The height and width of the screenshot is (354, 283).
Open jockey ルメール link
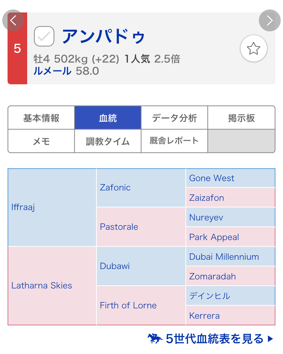[52, 71]
